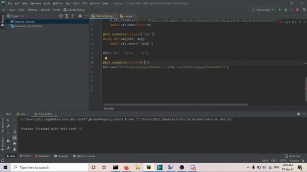Open the Help menu

106,3
